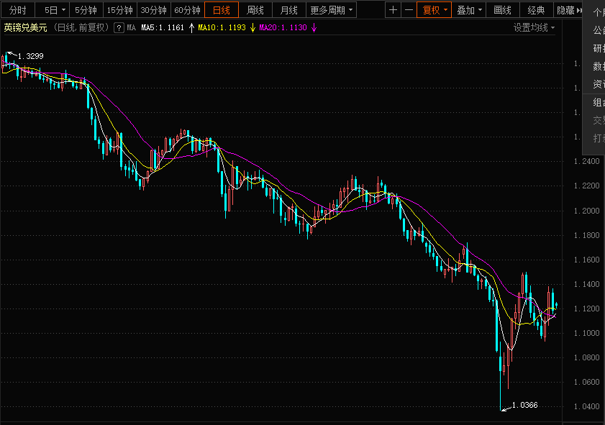Viewport: 605px width, 425px height.
Task: Click the 经典 classic layout button
Action: pos(537,10)
